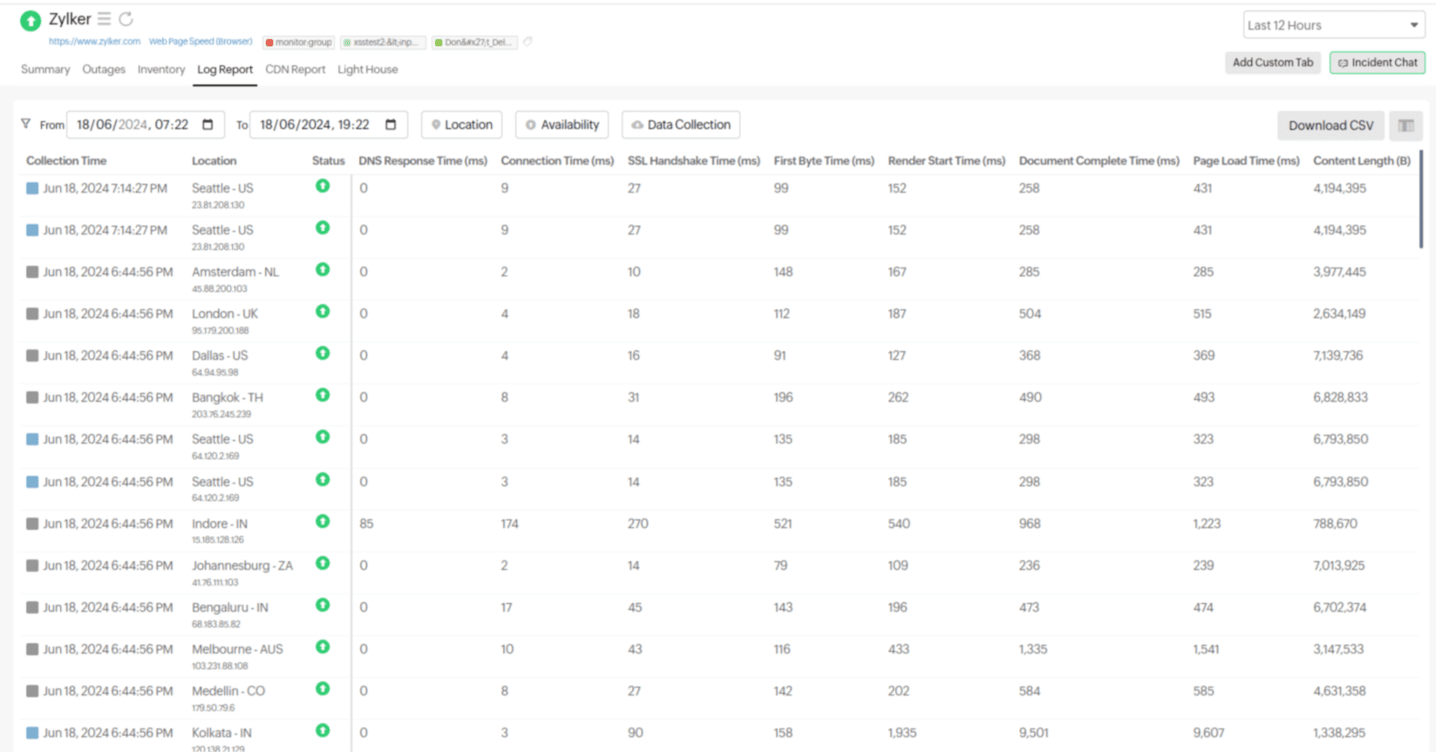
Task: Click the tag icon after monitor labels
Action: point(527,42)
